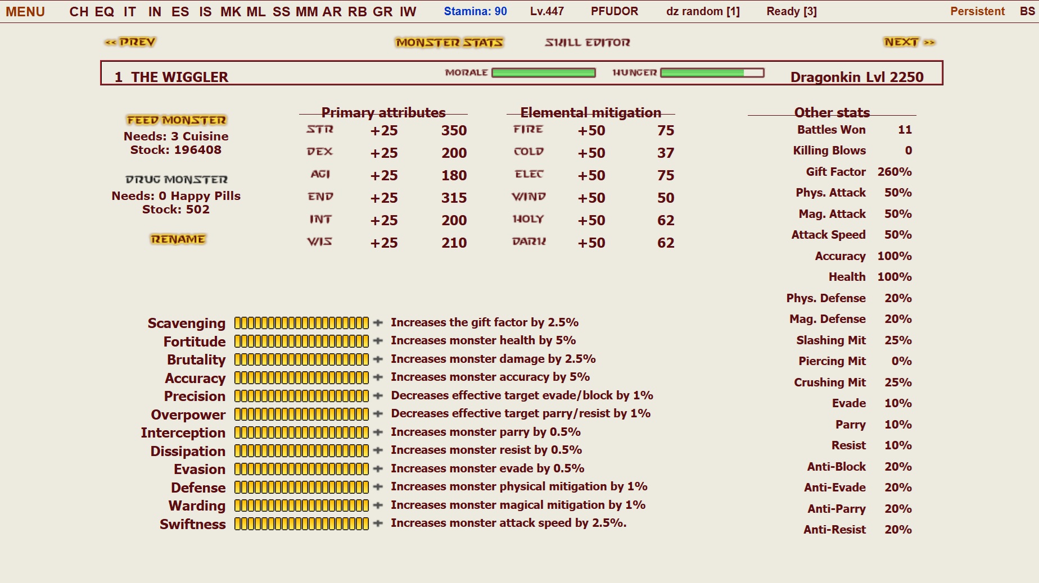Click the Precision plus icon
1039x583 pixels.
pyautogui.click(x=378, y=396)
